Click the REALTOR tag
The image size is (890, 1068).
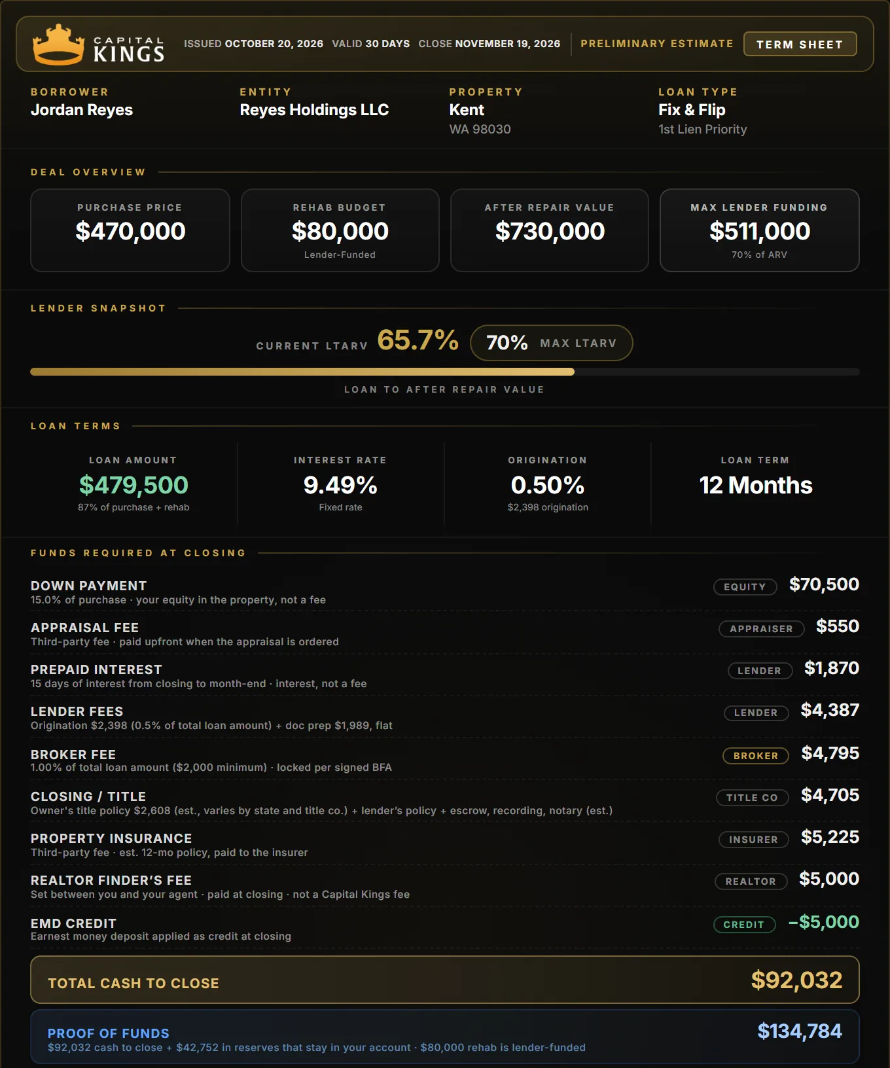click(x=751, y=881)
